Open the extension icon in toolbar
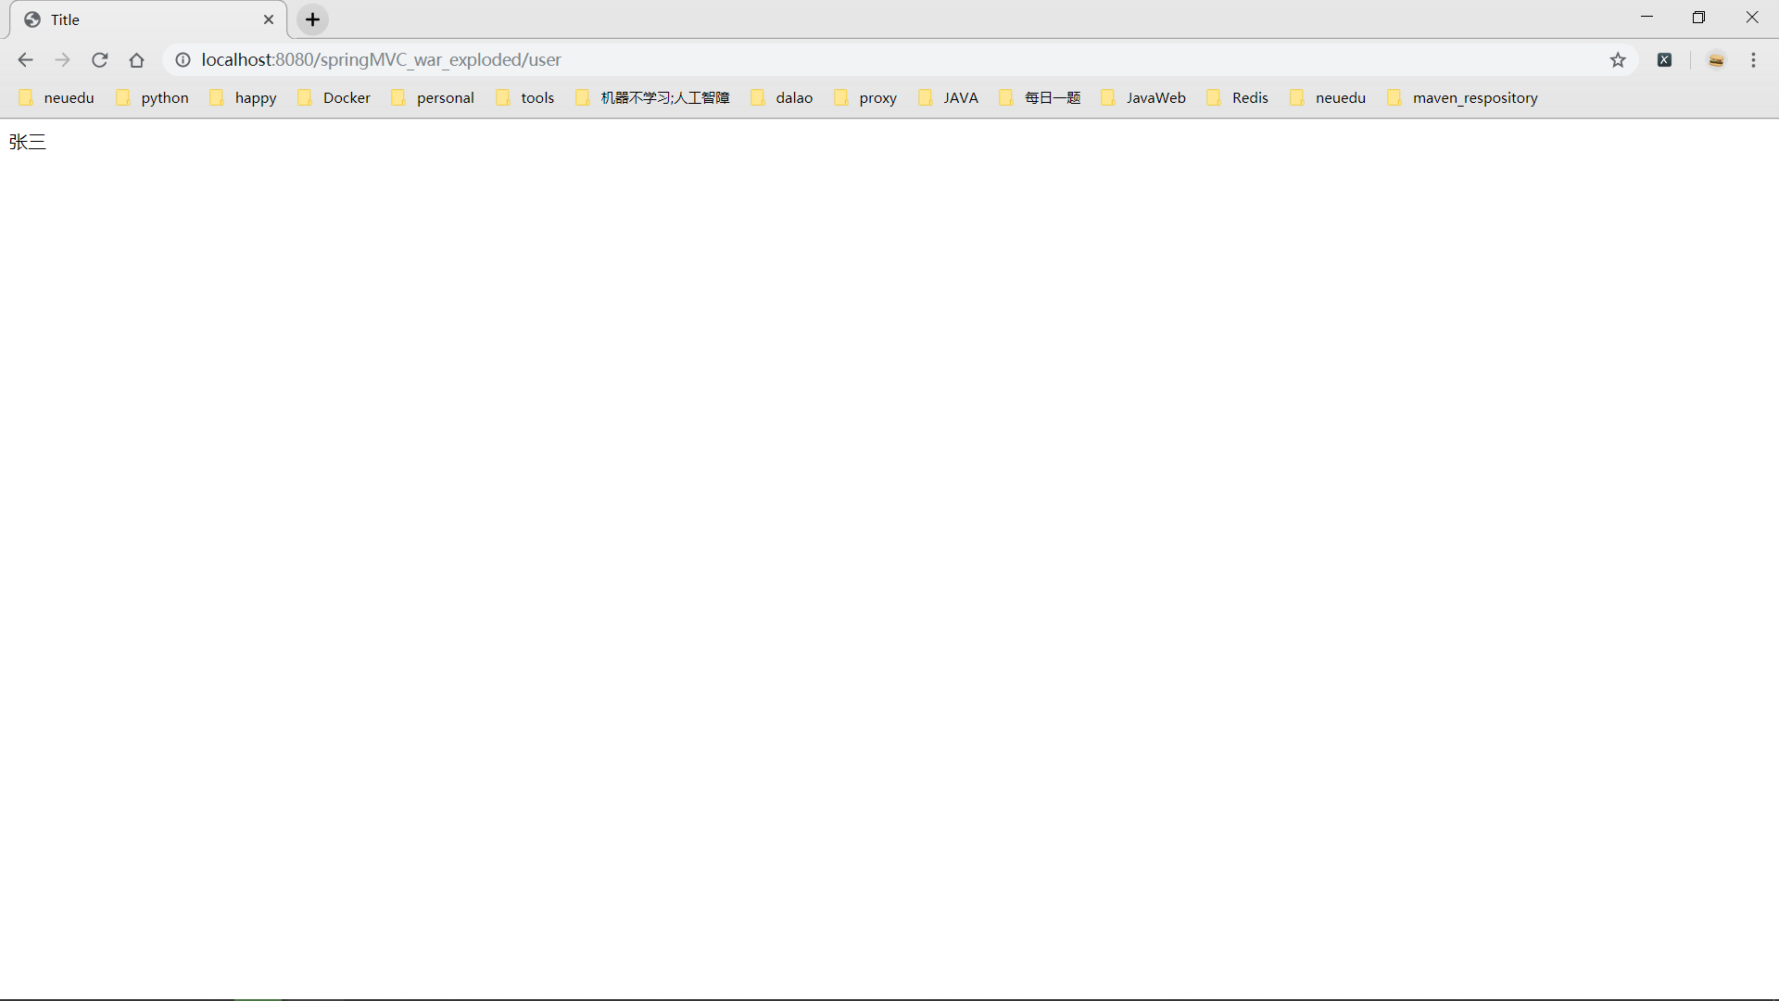1779x1001 pixels. click(x=1665, y=60)
